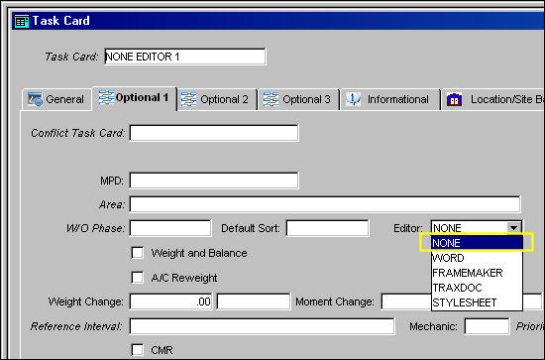Select the Optional 1 tab
The image size is (545, 360).
tap(135, 98)
